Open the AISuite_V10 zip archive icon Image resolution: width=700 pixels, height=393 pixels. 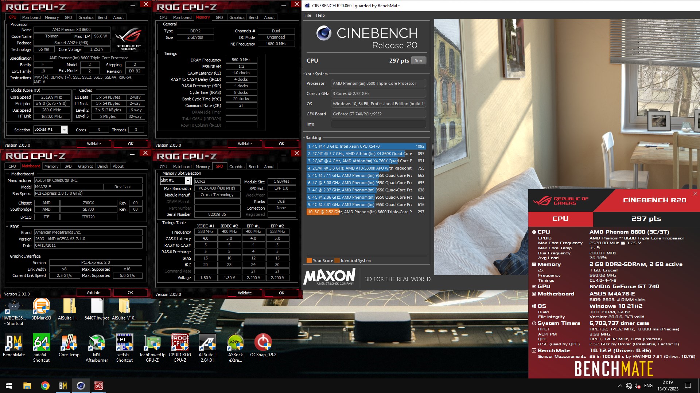click(x=124, y=309)
